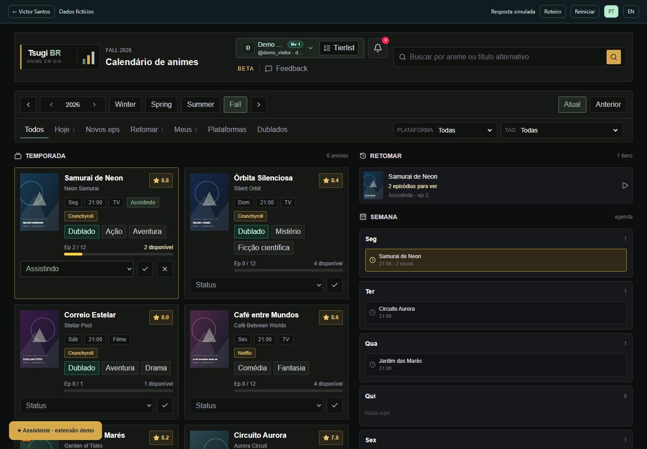647x449 pixels.
Task: Click the 8.6 star rating on Café entre Mundos
Action: [x=331, y=317]
